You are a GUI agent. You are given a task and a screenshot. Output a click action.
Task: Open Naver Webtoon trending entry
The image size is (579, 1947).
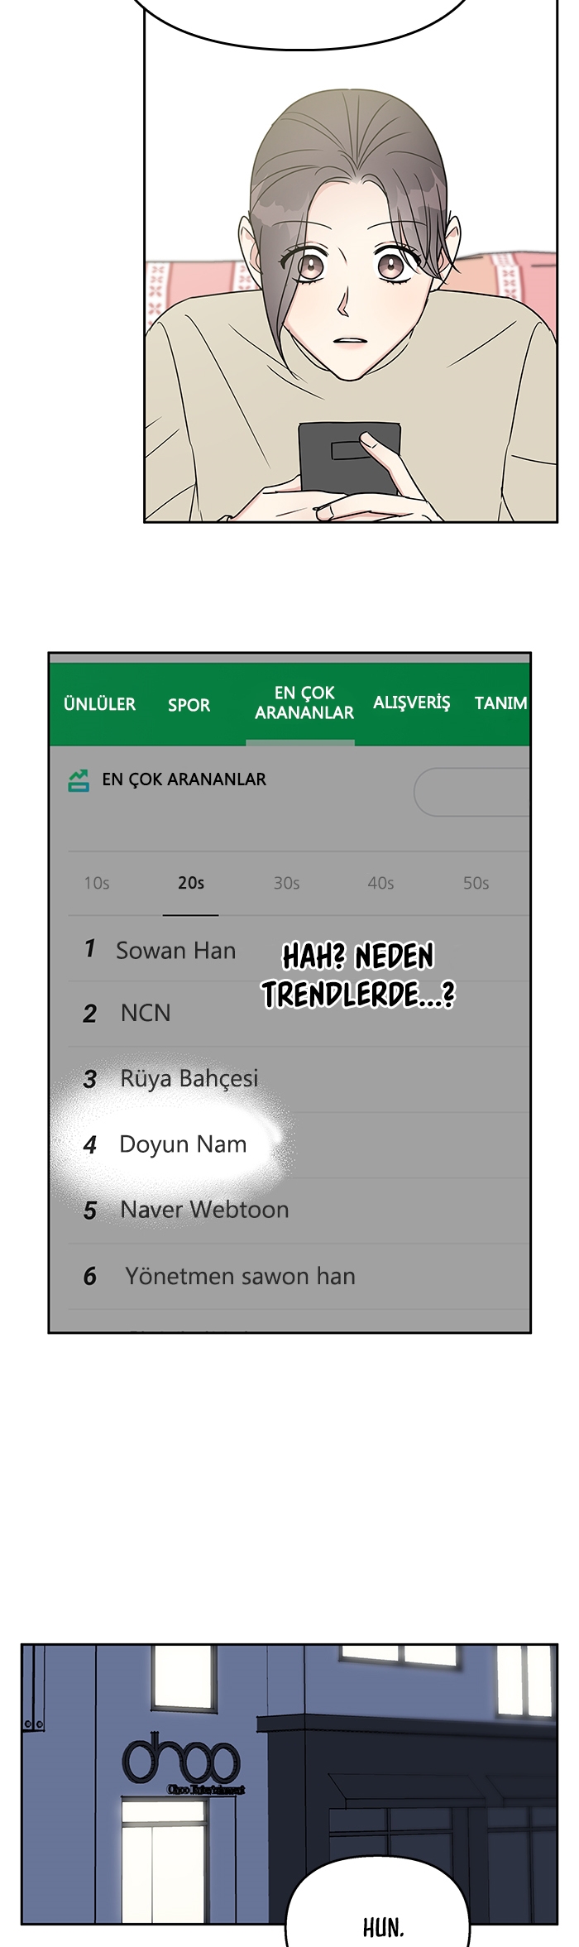(x=299, y=1211)
